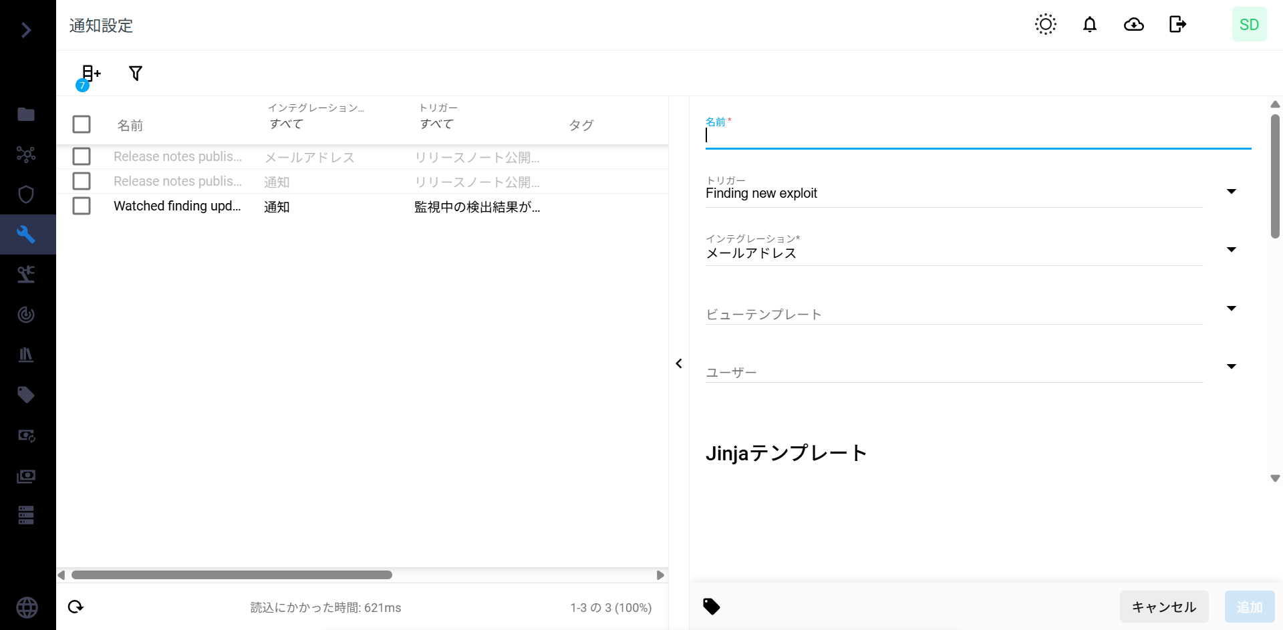
Task: Open the globe language icon at sidebar bottom
Action: (26, 607)
